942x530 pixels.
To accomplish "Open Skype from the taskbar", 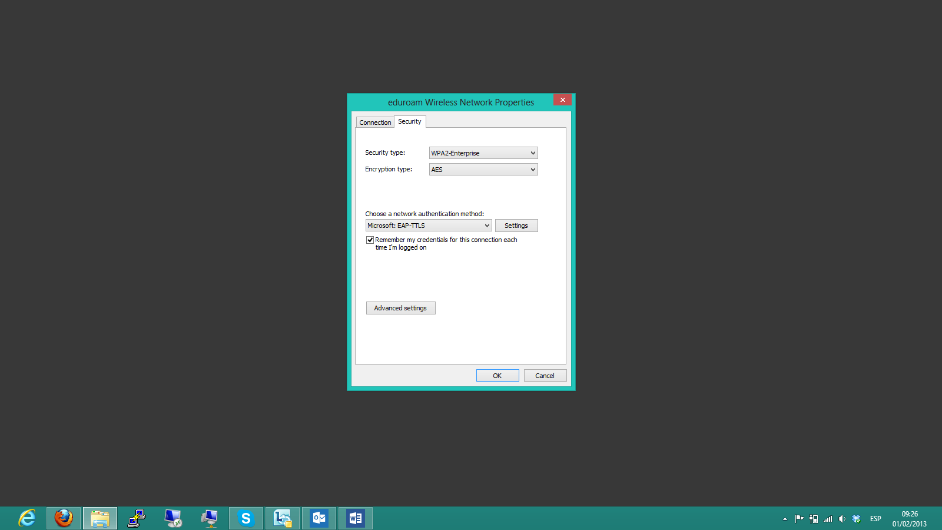I will pyautogui.click(x=246, y=518).
